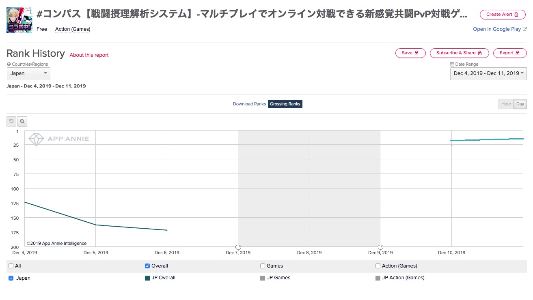Click the reset zoom undo icon

(x=11, y=121)
